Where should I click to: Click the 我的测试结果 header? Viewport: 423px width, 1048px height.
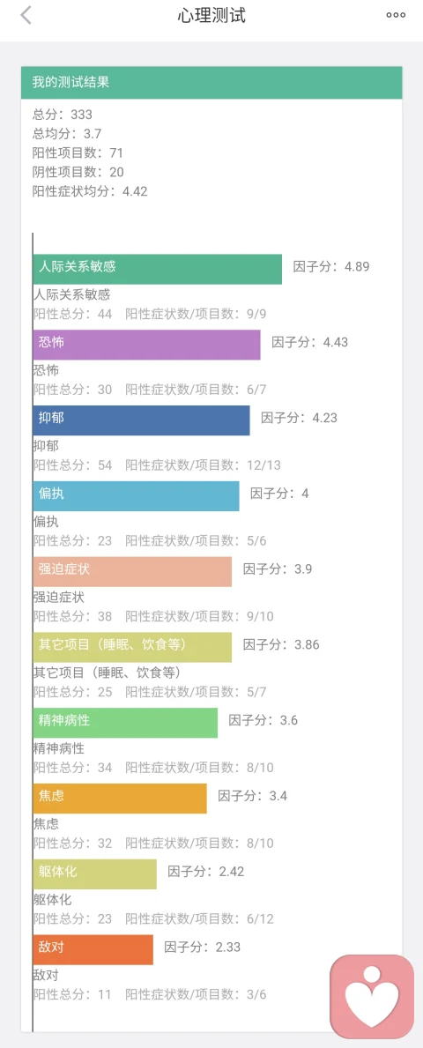[x=211, y=83]
